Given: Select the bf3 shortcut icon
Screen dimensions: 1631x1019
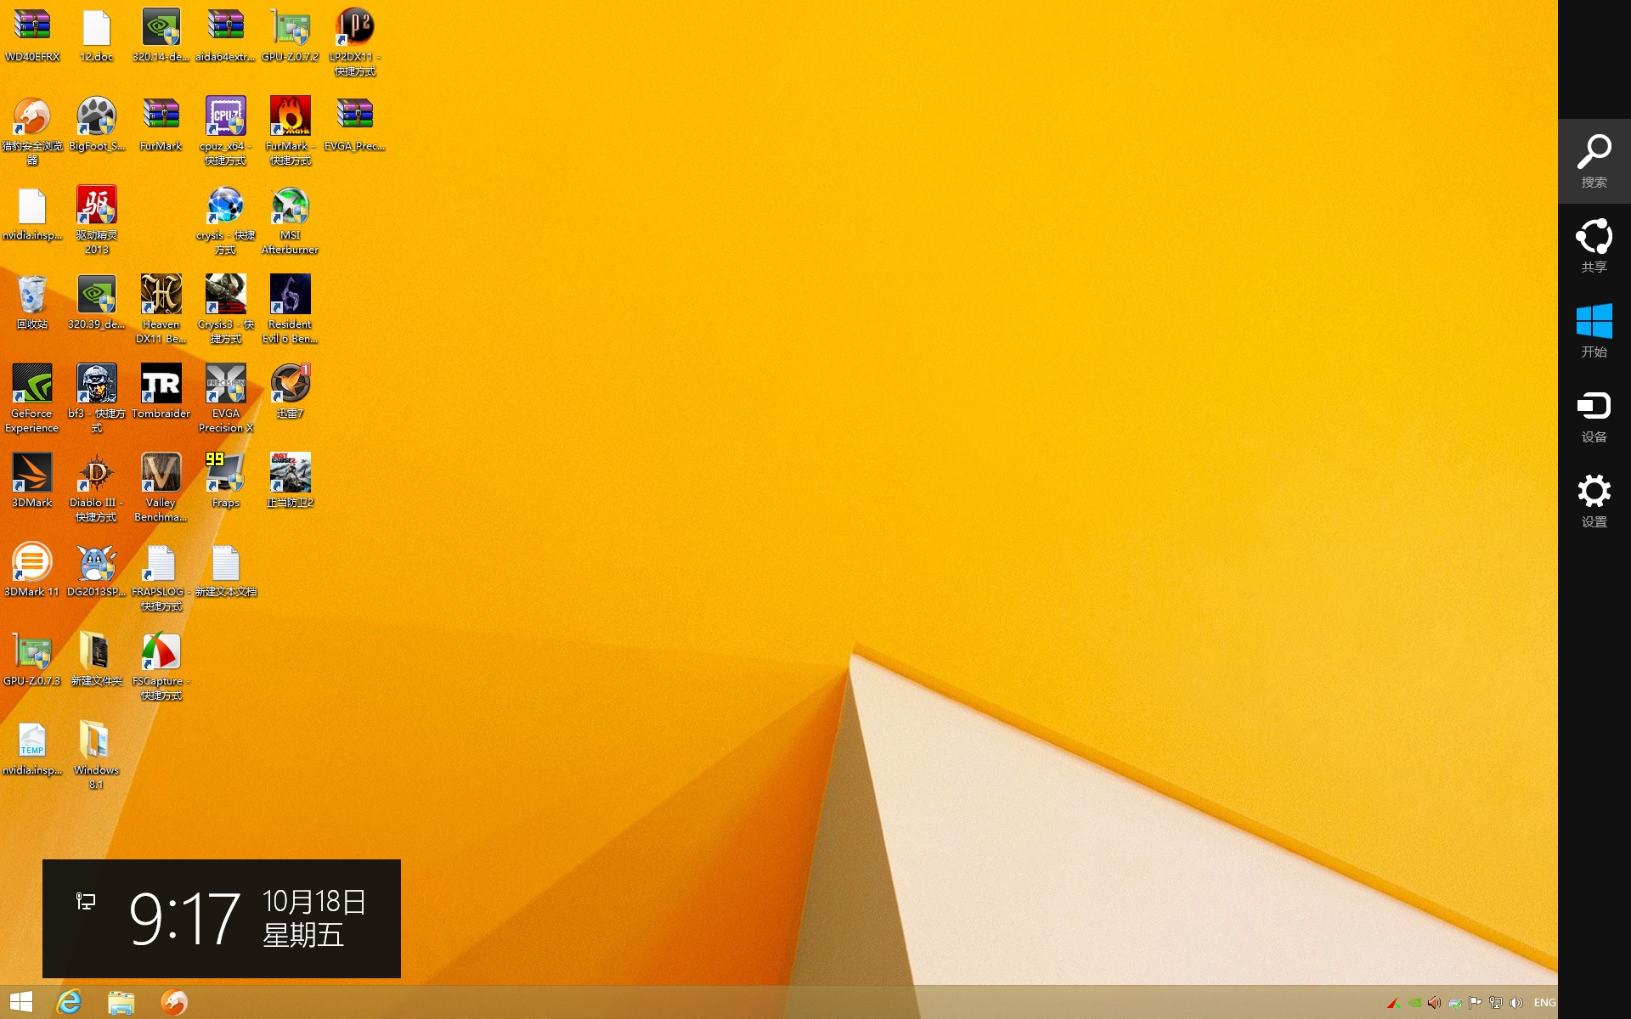Looking at the screenshot, I should 97,399.
